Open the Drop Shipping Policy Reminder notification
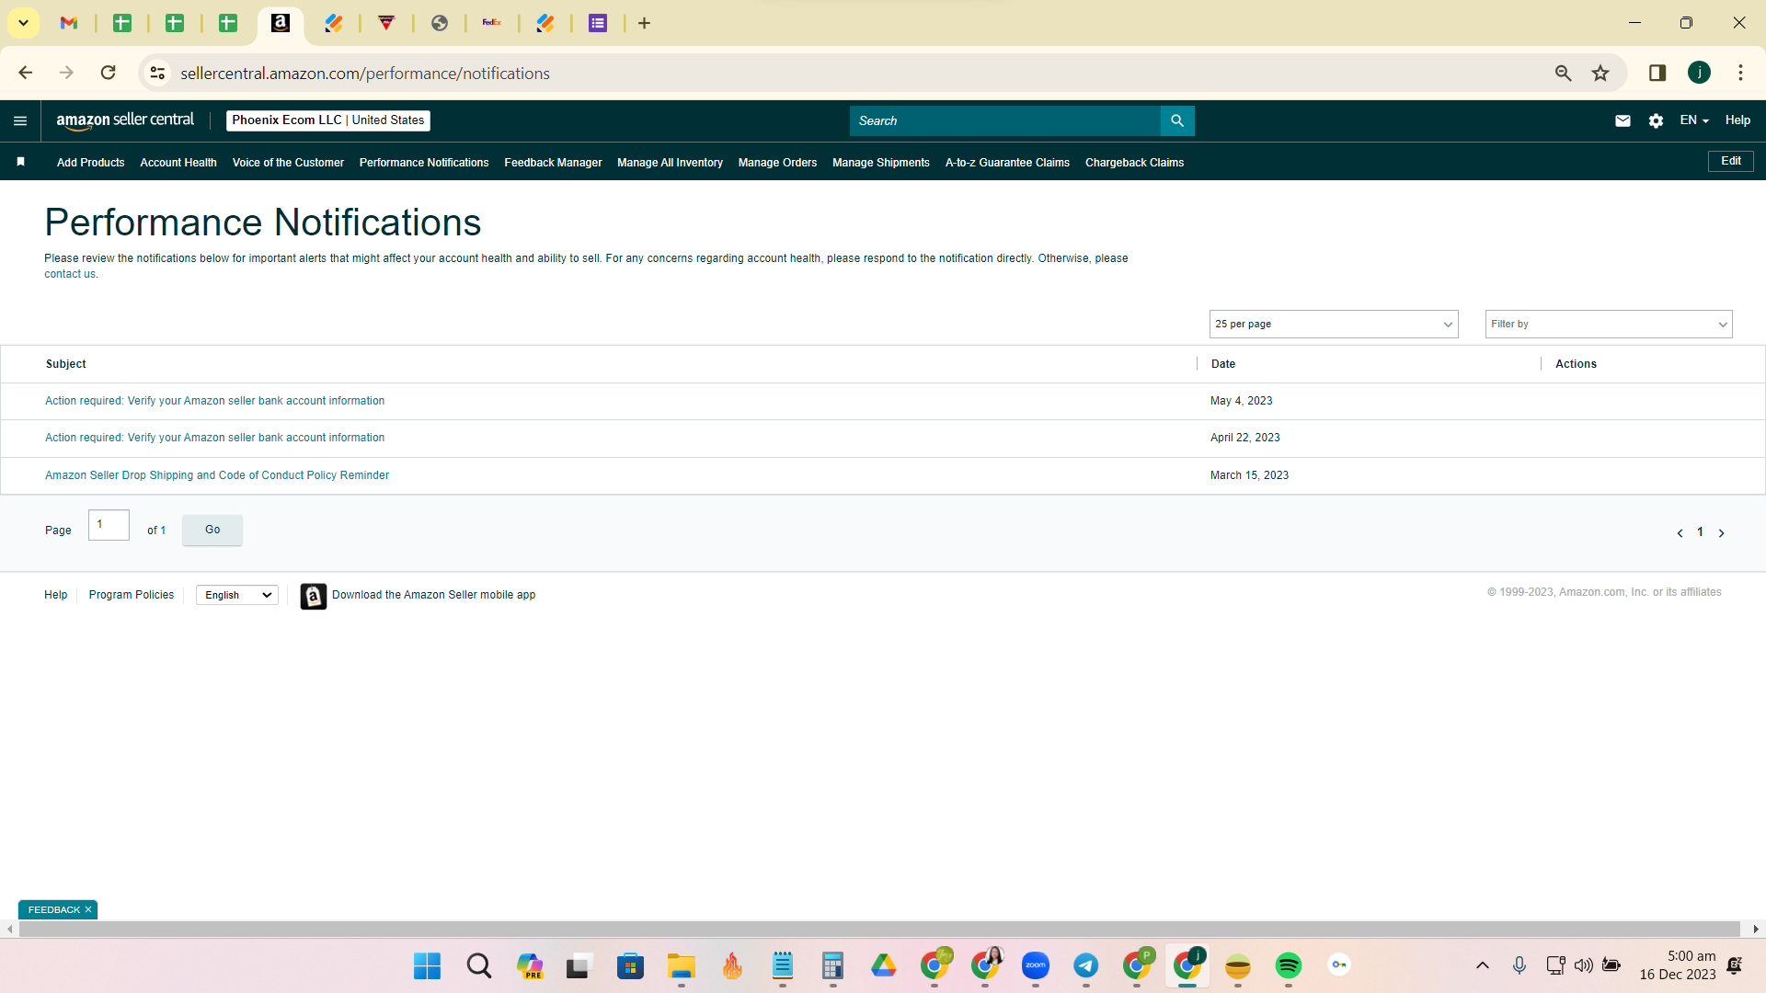 (217, 475)
